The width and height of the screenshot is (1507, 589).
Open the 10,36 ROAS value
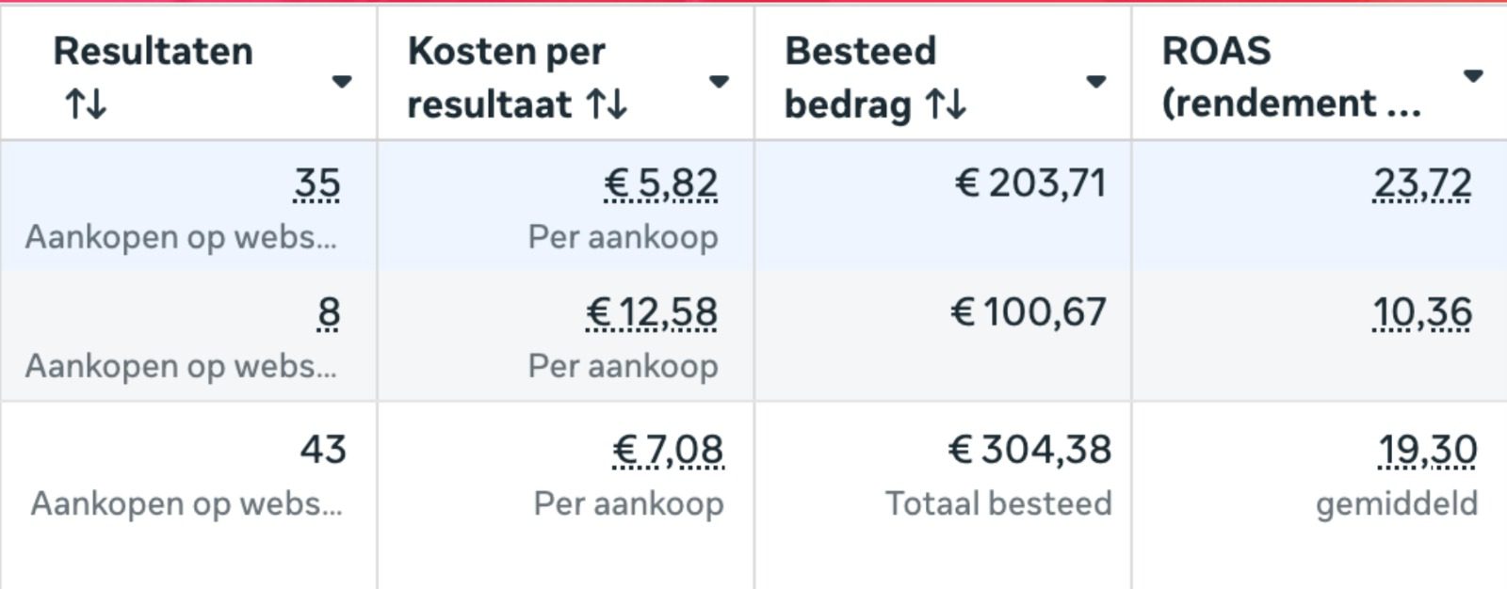click(x=1422, y=312)
